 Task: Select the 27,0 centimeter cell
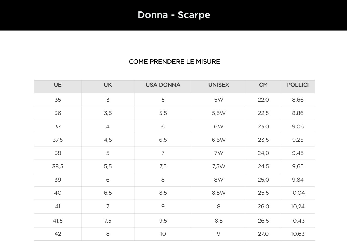[x=263, y=234]
